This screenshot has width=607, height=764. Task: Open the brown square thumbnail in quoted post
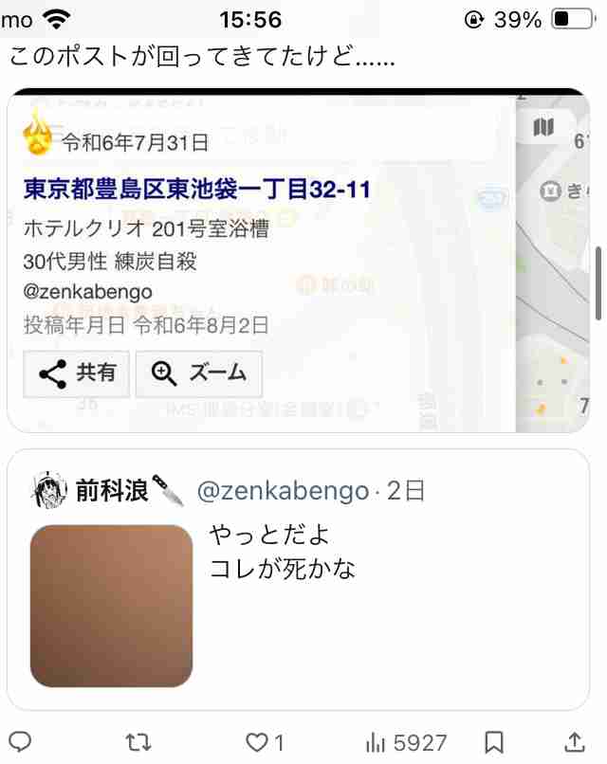point(111,606)
